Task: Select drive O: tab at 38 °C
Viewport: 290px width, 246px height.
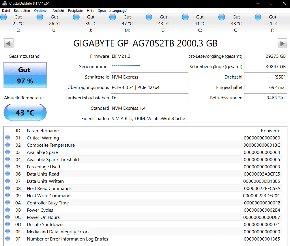Action: 236,23
